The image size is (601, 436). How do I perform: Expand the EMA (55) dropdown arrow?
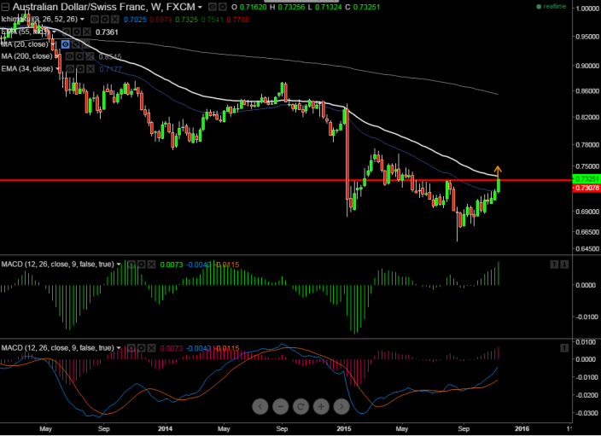tap(54, 32)
